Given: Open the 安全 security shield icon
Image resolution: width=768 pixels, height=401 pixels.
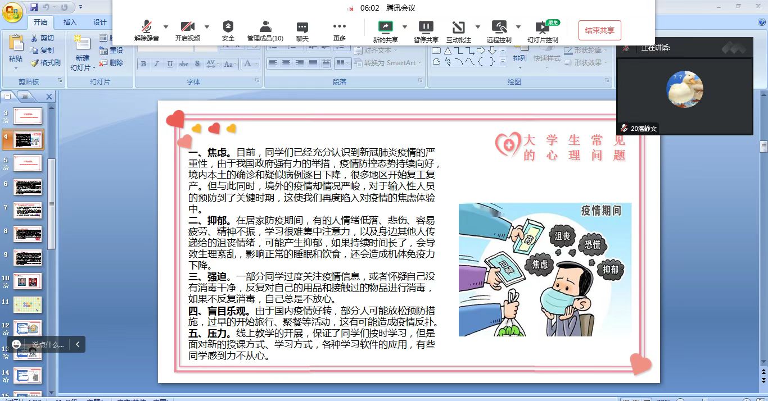Looking at the screenshot, I should click(228, 30).
